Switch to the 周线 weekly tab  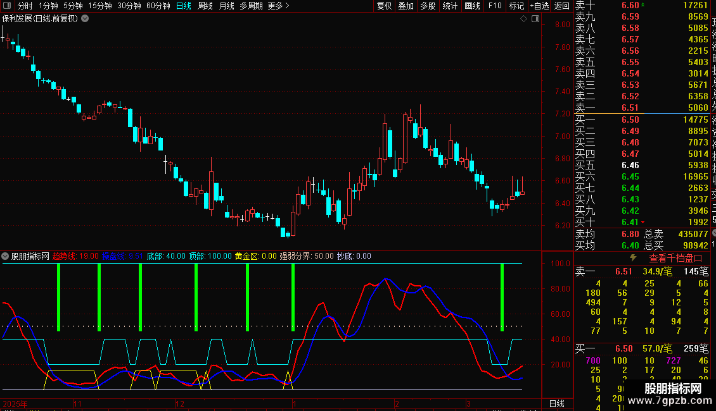point(205,6)
